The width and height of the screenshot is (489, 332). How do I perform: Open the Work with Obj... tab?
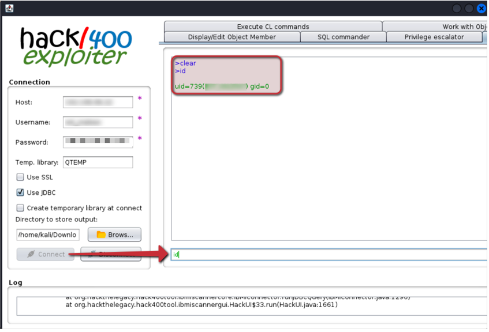435,27
